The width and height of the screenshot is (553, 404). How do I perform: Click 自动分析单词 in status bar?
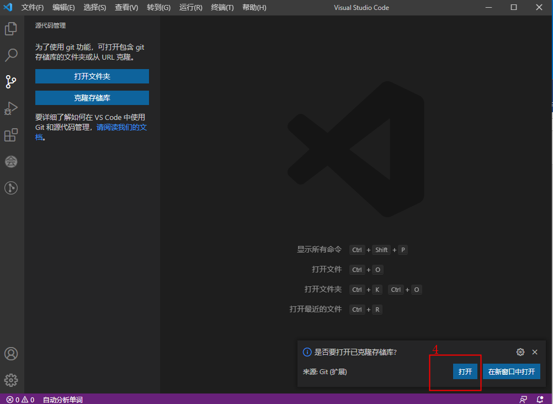click(x=63, y=400)
